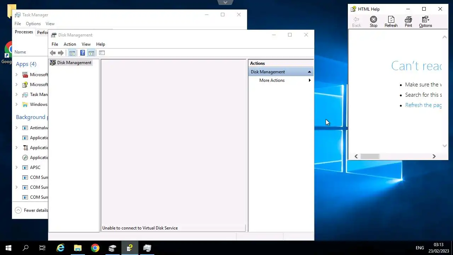Click the checklist icon in Disk Management toolbar
The height and width of the screenshot is (255, 453).
102,53
